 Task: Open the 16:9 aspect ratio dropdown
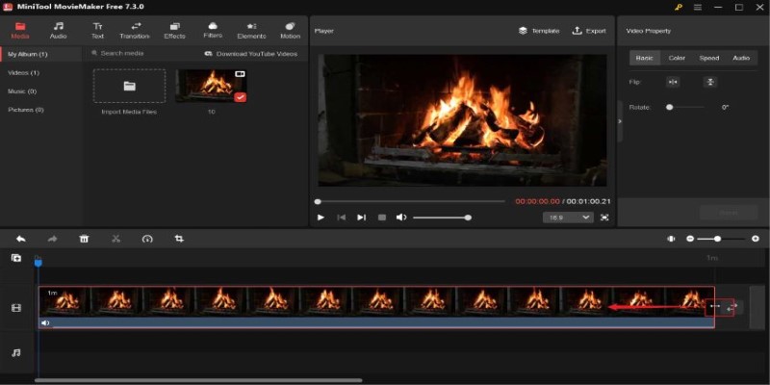[567, 218]
